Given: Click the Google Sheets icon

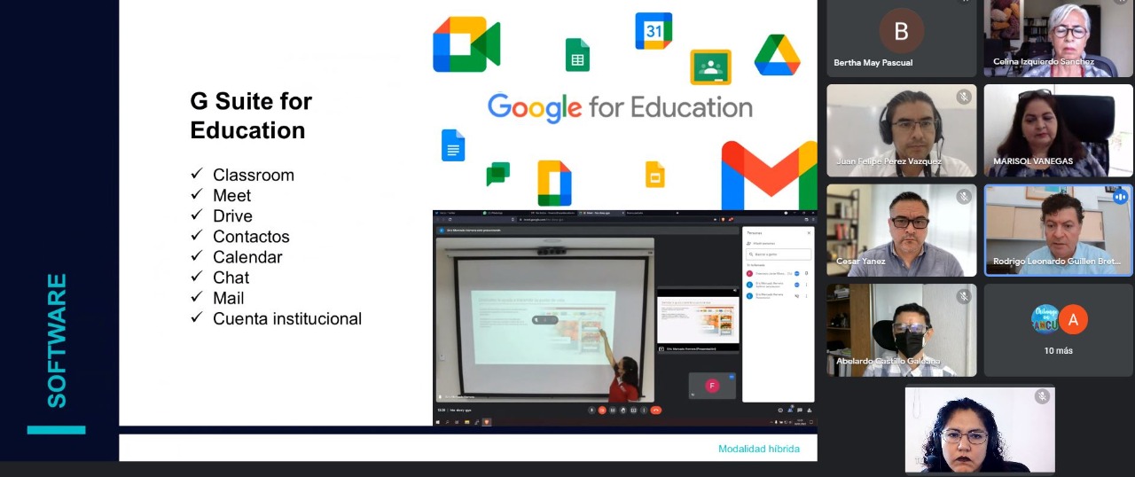Looking at the screenshot, I should [x=577, y=55].
